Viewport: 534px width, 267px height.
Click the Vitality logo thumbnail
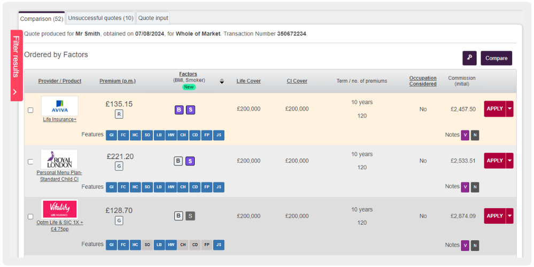pyautogui.click(x=59, y=209)
